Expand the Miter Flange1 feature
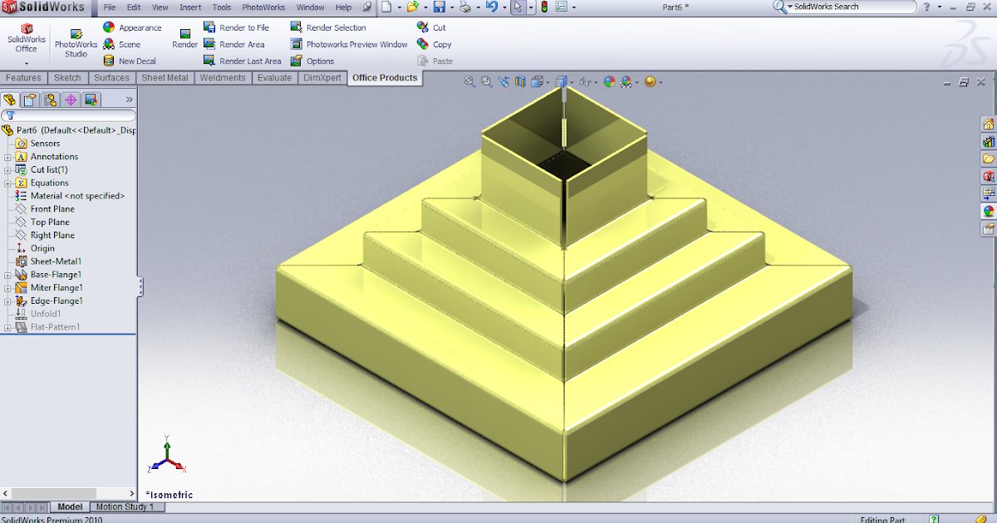Screen dimensions: 997x523 pyautogui.click(x=7, y=287)
